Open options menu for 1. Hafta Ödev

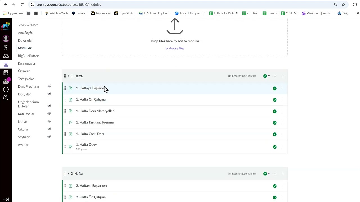283,147
